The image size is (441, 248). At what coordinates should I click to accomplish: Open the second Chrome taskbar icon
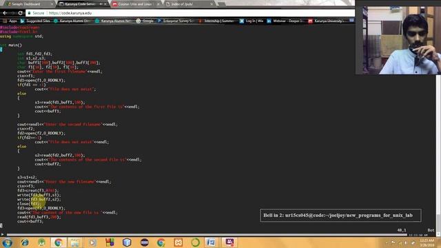[161, 242]
